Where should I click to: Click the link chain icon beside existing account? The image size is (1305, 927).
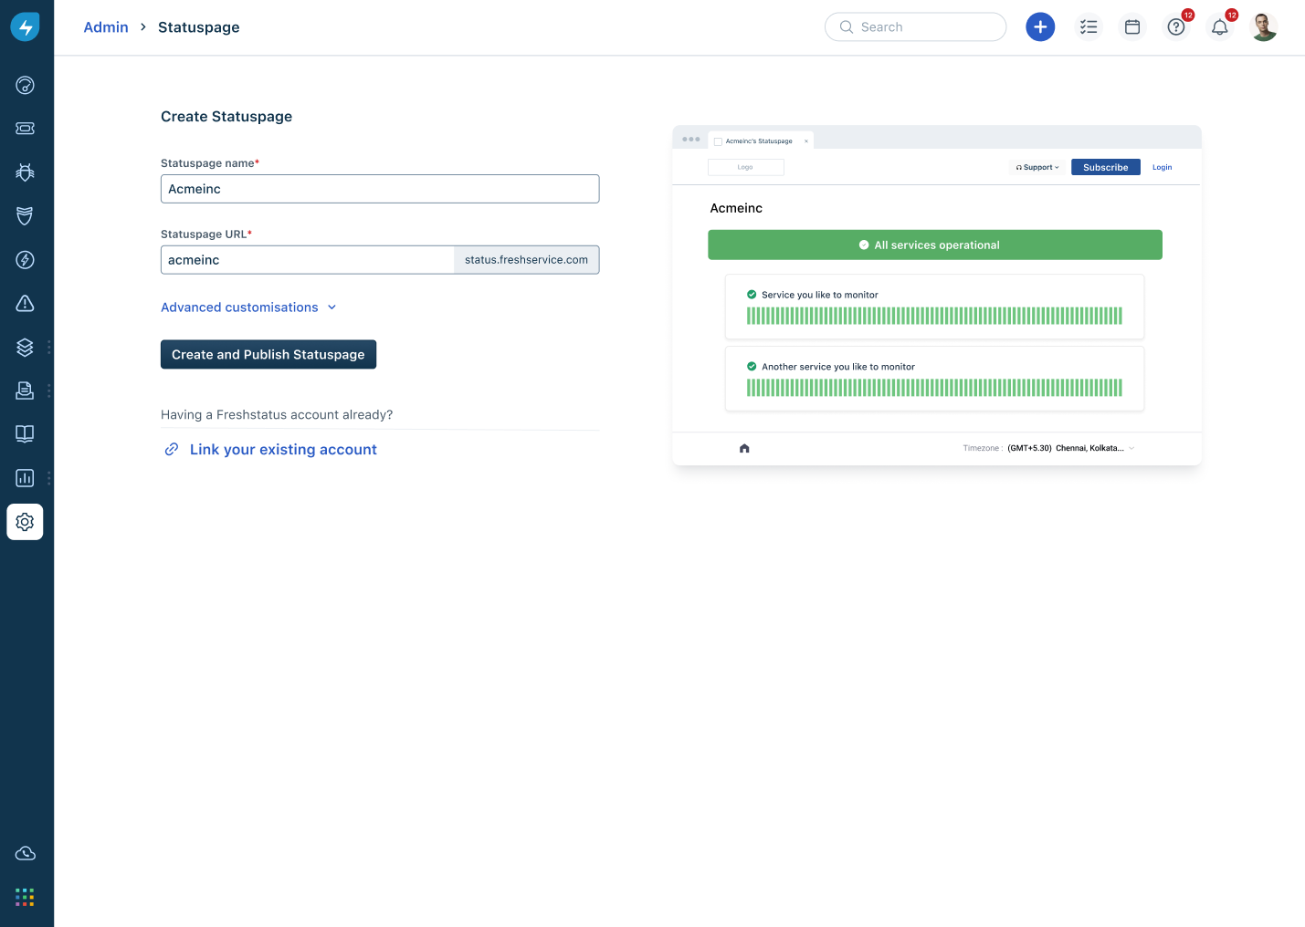171,449
